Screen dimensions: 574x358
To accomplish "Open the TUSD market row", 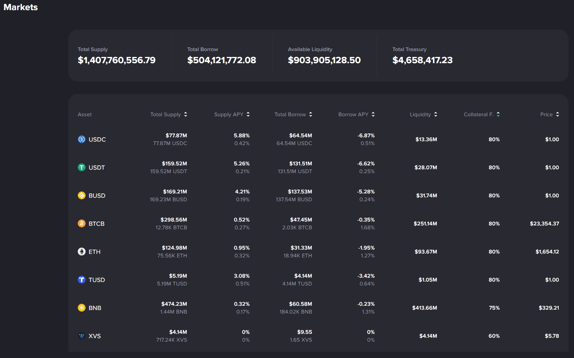I will point(318,280).
